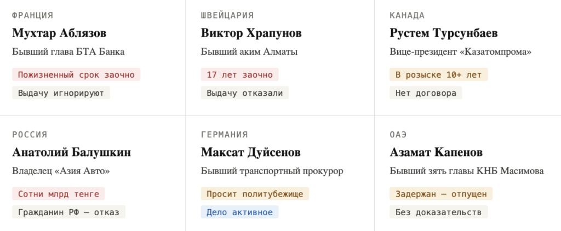Viewport: 561px width, 231px height.
Task: Click the ШВЕЙЦАРИЯ country label
Action: pyautogui.click(x=227, y=15)
